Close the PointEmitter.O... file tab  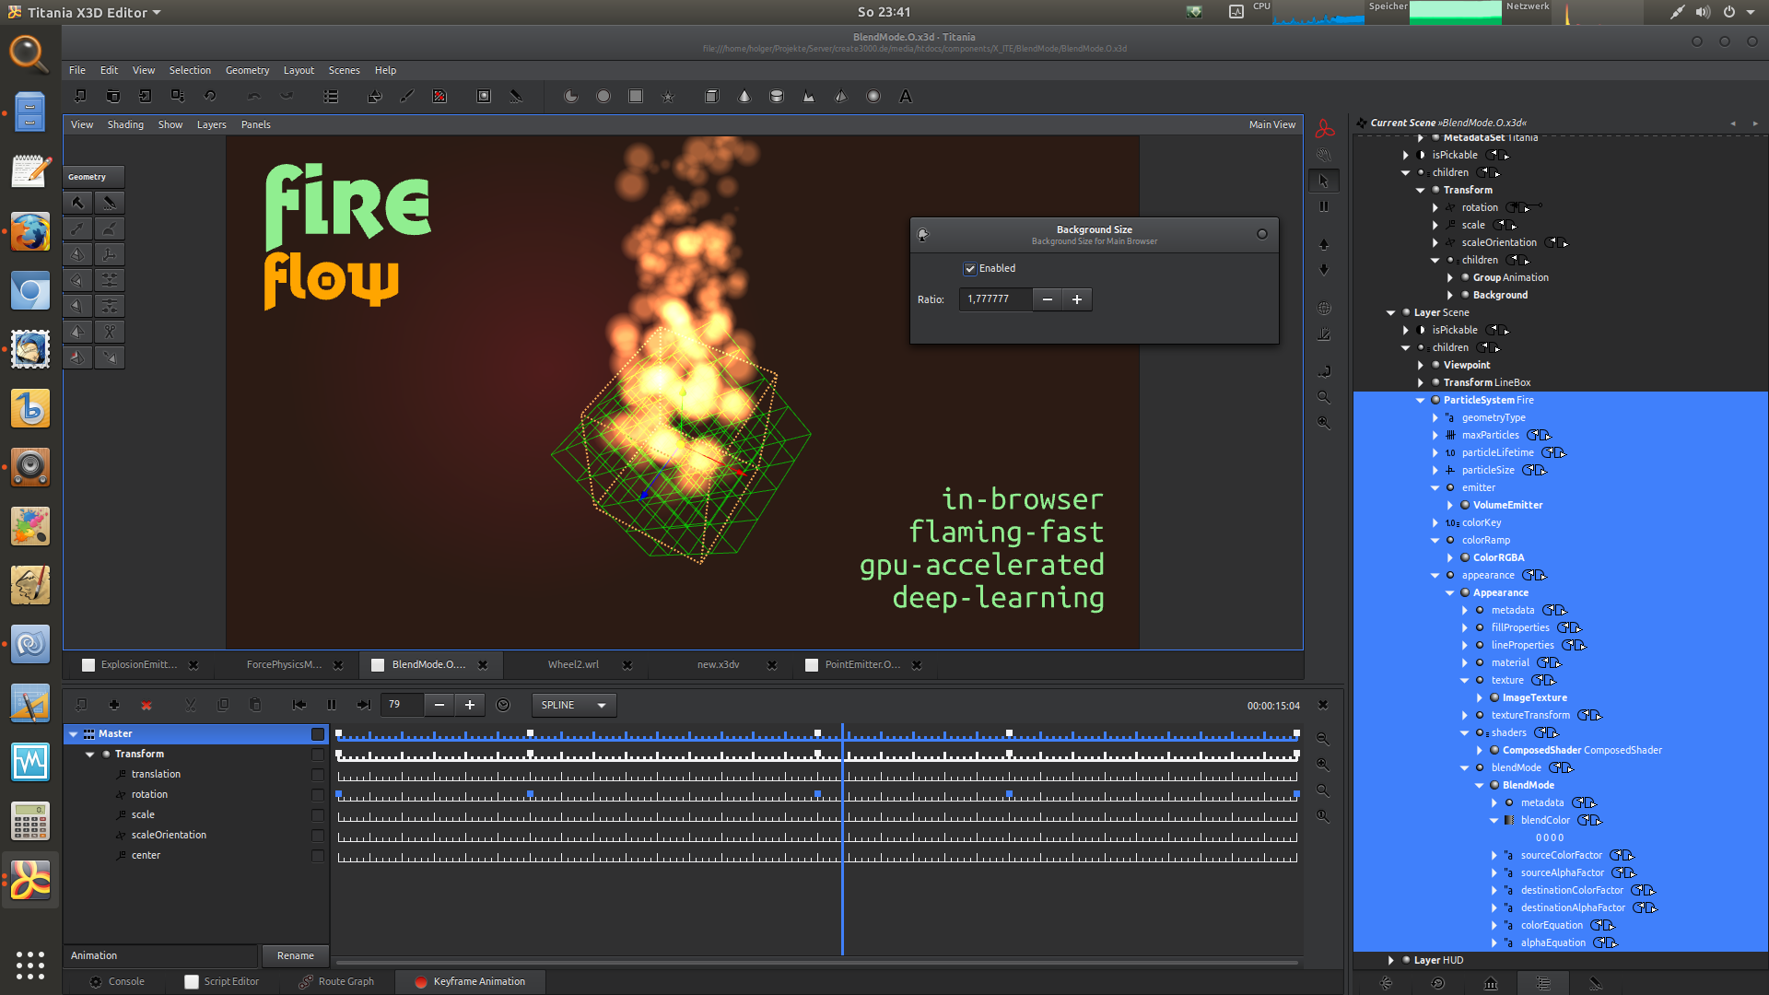point(916,664)
